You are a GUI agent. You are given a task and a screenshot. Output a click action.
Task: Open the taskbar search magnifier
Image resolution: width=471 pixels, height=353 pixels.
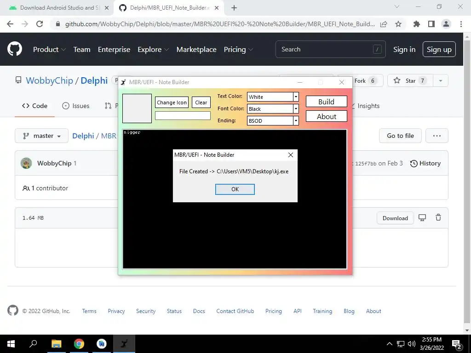click(33, 344)
